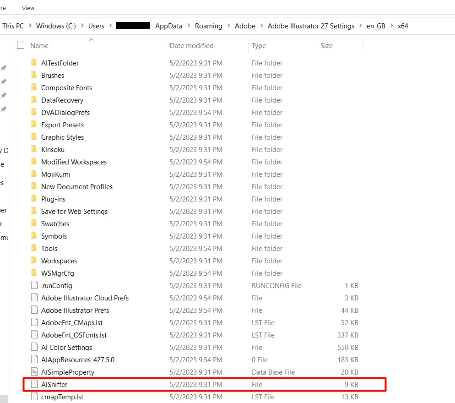Click the 183 KB size value
This screenshot has height=403, width=455.
pyautogui.click(x=347, y=360)
